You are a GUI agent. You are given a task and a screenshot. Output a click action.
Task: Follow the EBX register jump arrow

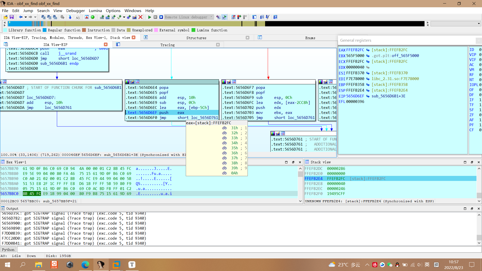tap(368, 56)
